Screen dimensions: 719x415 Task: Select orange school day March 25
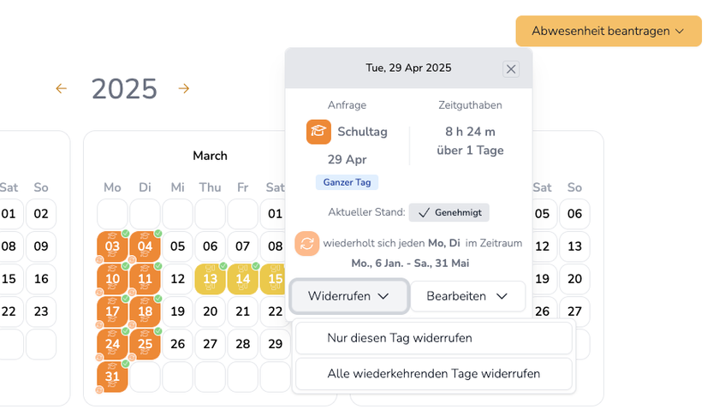145,344
